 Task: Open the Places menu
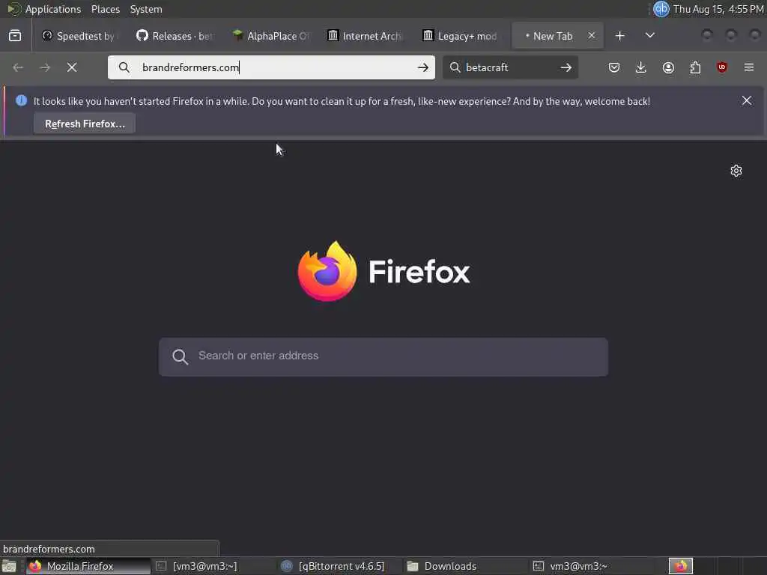coord(105,9)
